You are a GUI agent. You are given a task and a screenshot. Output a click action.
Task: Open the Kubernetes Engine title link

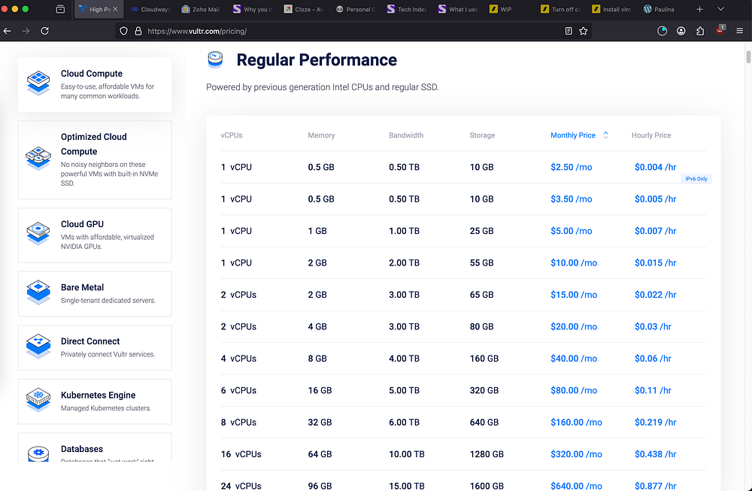tap(99, 395)
